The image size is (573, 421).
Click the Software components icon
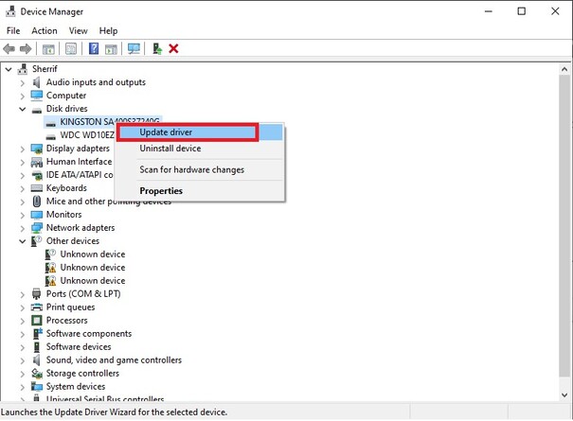click(38, 333)
